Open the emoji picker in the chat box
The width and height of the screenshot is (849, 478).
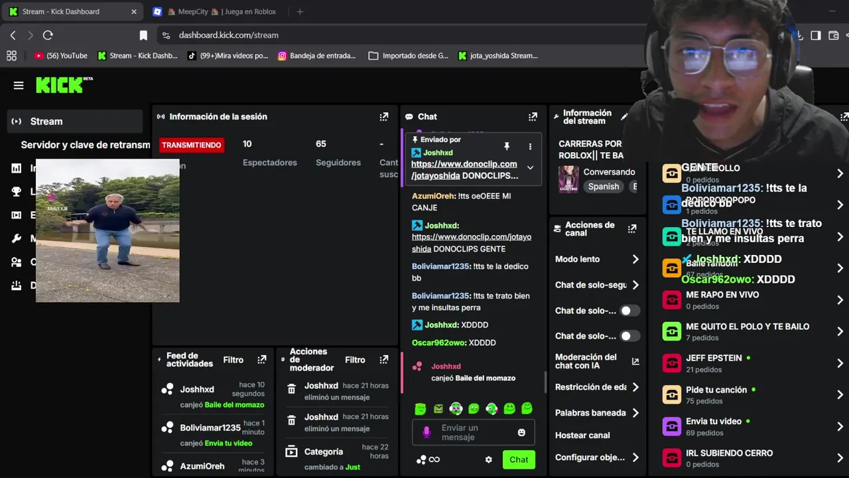tap(521, 432)
